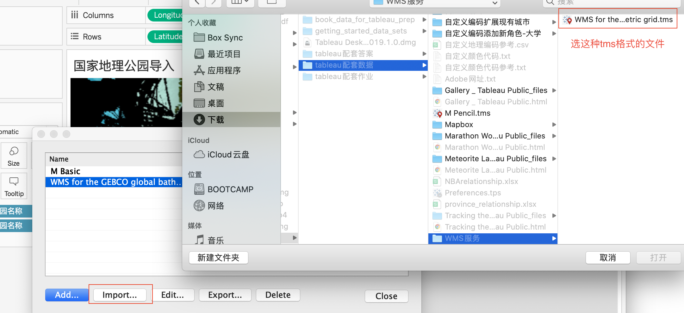The width and height of the screenshot is (684, 313).
Task: Click the Edit... button
Action: pyautogui.click(x=172, y=295)
